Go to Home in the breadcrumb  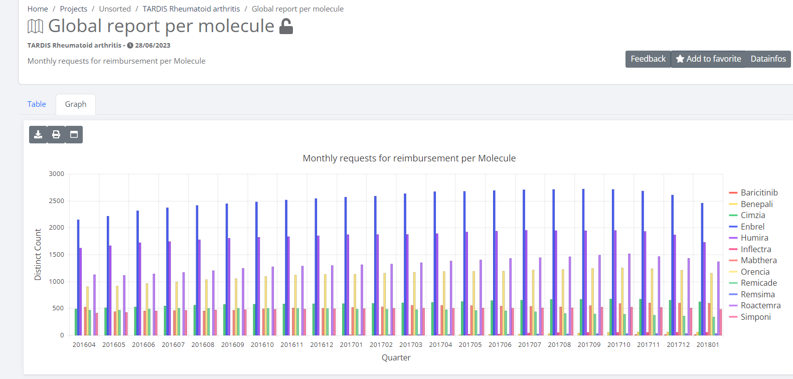point(38,9)
